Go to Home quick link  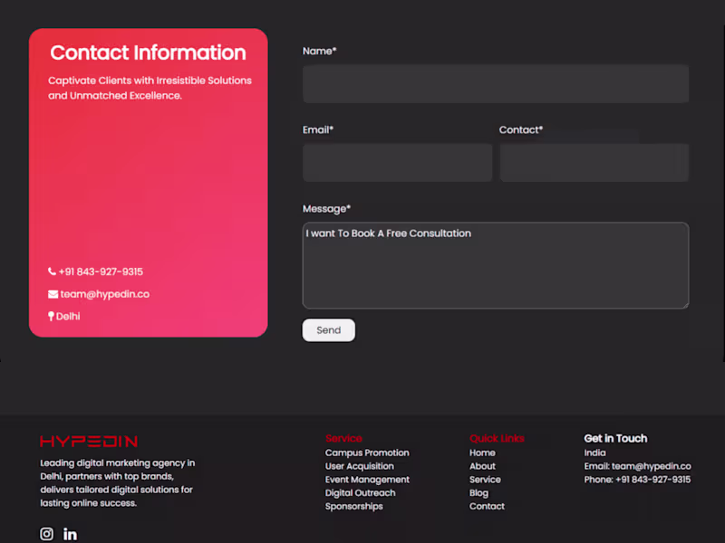pos(482,453)
